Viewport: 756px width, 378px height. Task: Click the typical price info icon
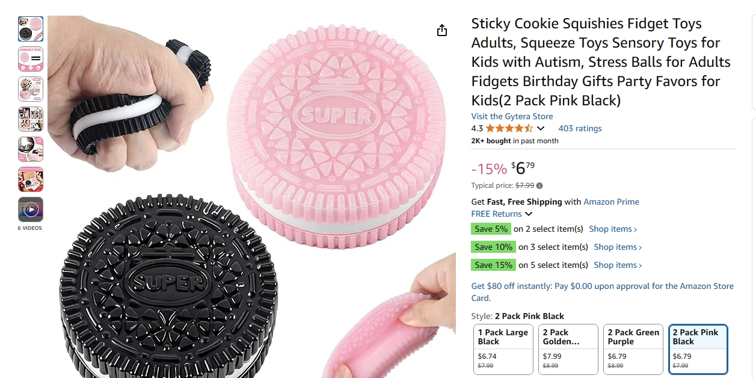coord(539,186)
